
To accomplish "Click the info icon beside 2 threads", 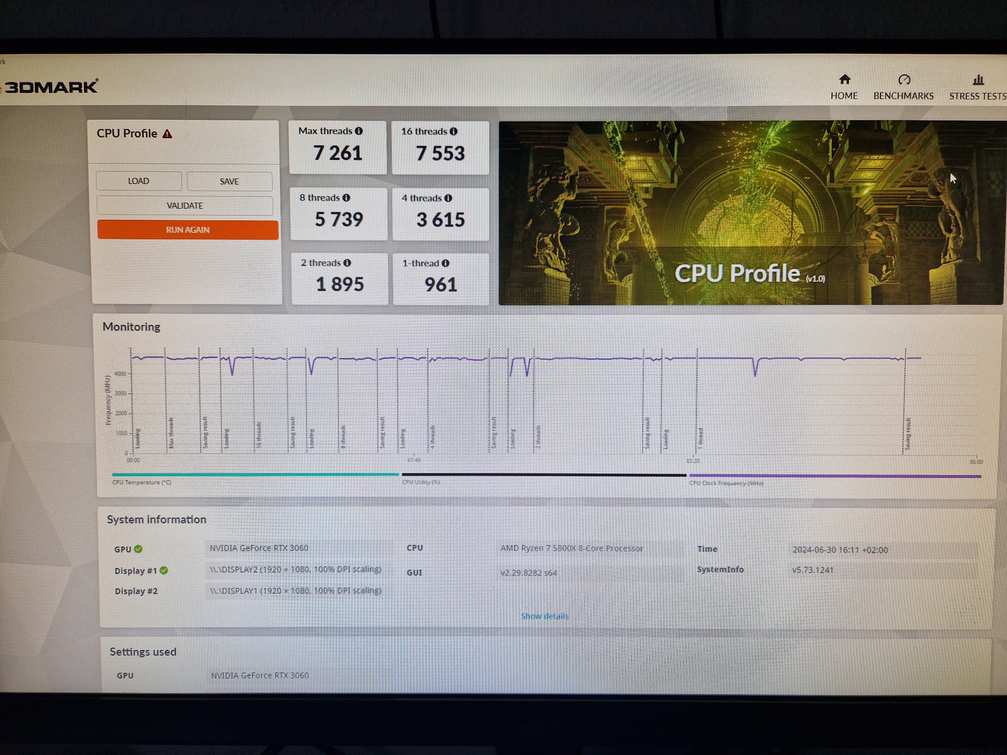I will click(347, 263).
